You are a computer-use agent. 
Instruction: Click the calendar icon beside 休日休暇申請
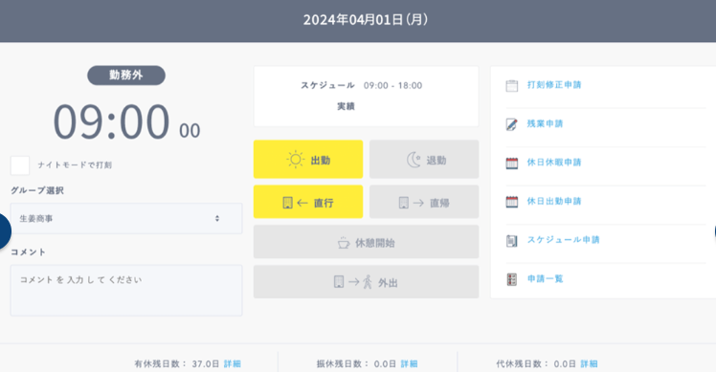click(511, 163)
